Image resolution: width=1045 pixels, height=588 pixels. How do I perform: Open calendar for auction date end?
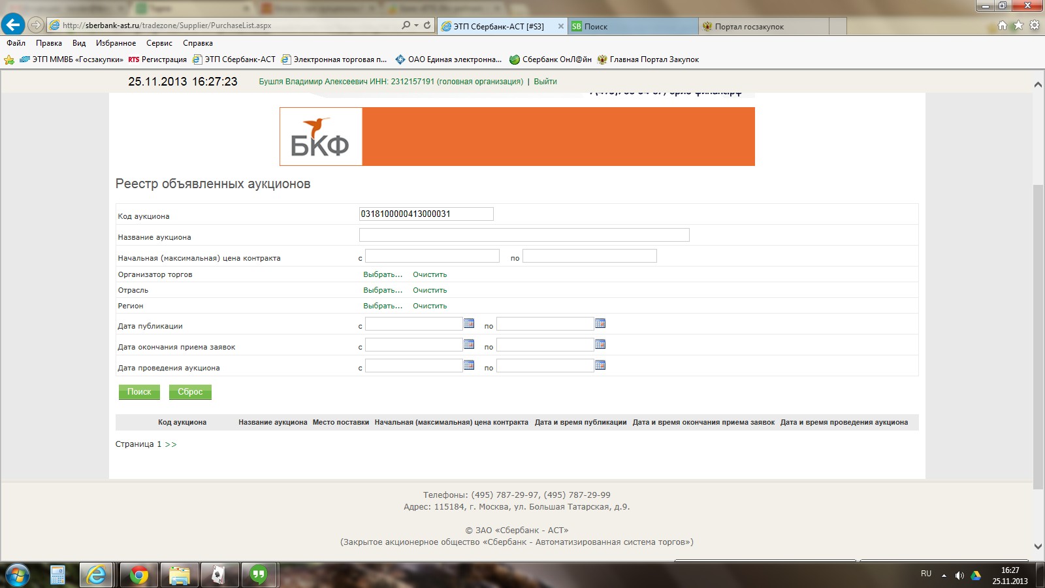600,365
